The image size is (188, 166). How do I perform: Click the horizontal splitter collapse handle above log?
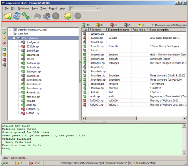(94, 122)
